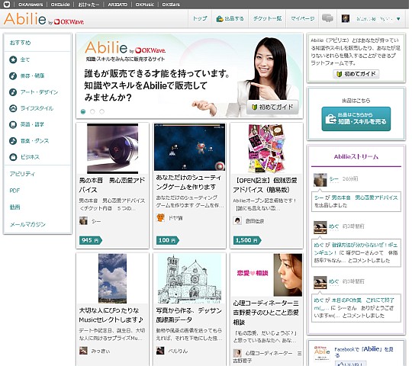412x366 pixels.
Task: Open title 男の本音 男心恋愛アドバイス
Action: (112, 185)
